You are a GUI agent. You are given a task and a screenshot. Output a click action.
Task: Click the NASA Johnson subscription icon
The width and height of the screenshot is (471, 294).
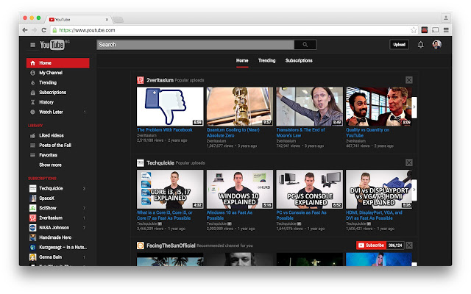pyautogui.click(x=32, y=228)
